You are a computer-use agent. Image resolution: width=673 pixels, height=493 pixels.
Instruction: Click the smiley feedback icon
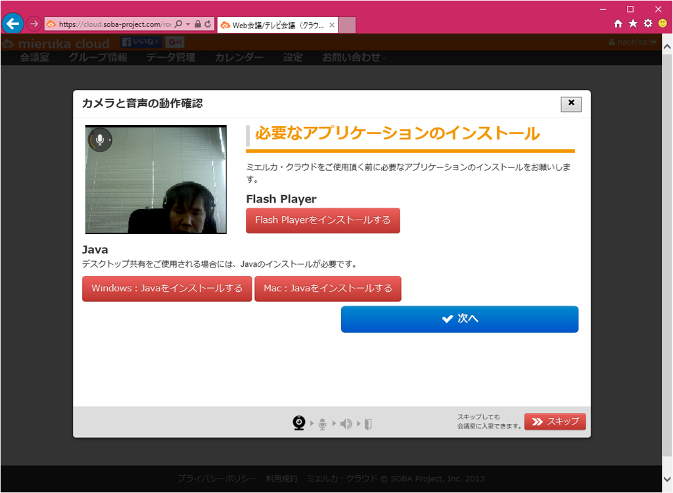[x=662, y=24]
